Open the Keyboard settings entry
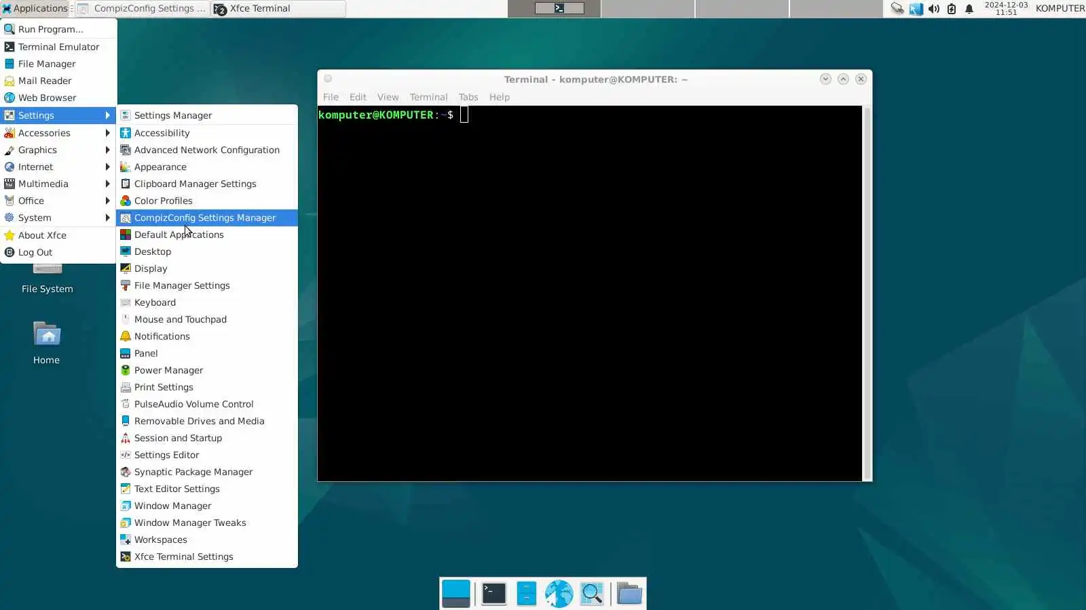This screenshot has height=610, width=1086. [x=207, y=302]
